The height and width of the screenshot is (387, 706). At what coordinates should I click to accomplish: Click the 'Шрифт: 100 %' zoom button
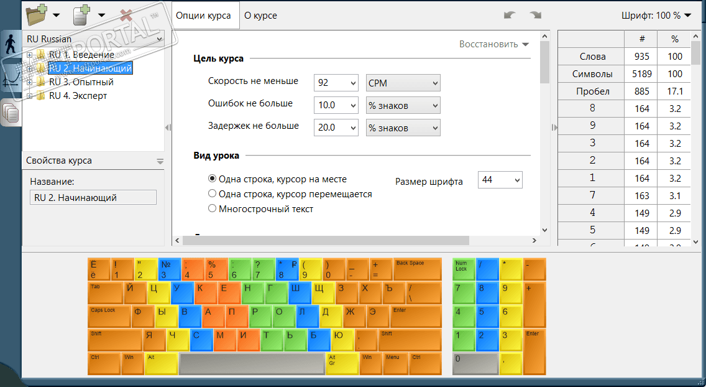tap(656, 15)
